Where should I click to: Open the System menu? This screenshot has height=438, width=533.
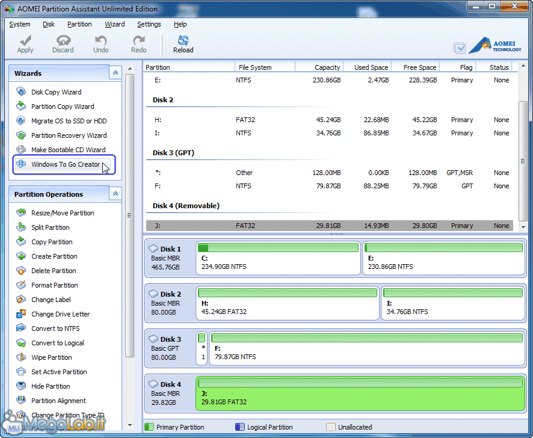click(x=20, y=24)
